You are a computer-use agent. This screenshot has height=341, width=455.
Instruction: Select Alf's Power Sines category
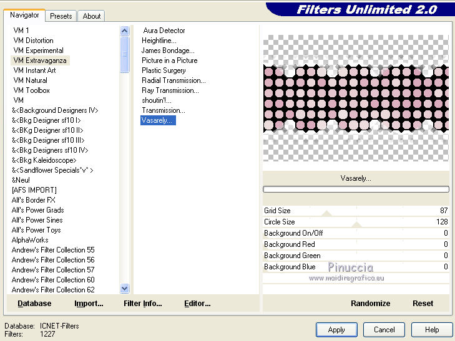(x=37, y=220)
